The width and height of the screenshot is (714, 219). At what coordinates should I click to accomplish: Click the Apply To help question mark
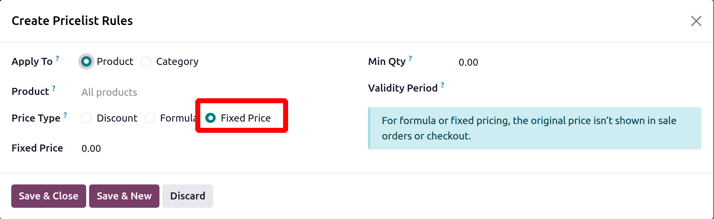[57, 58]
